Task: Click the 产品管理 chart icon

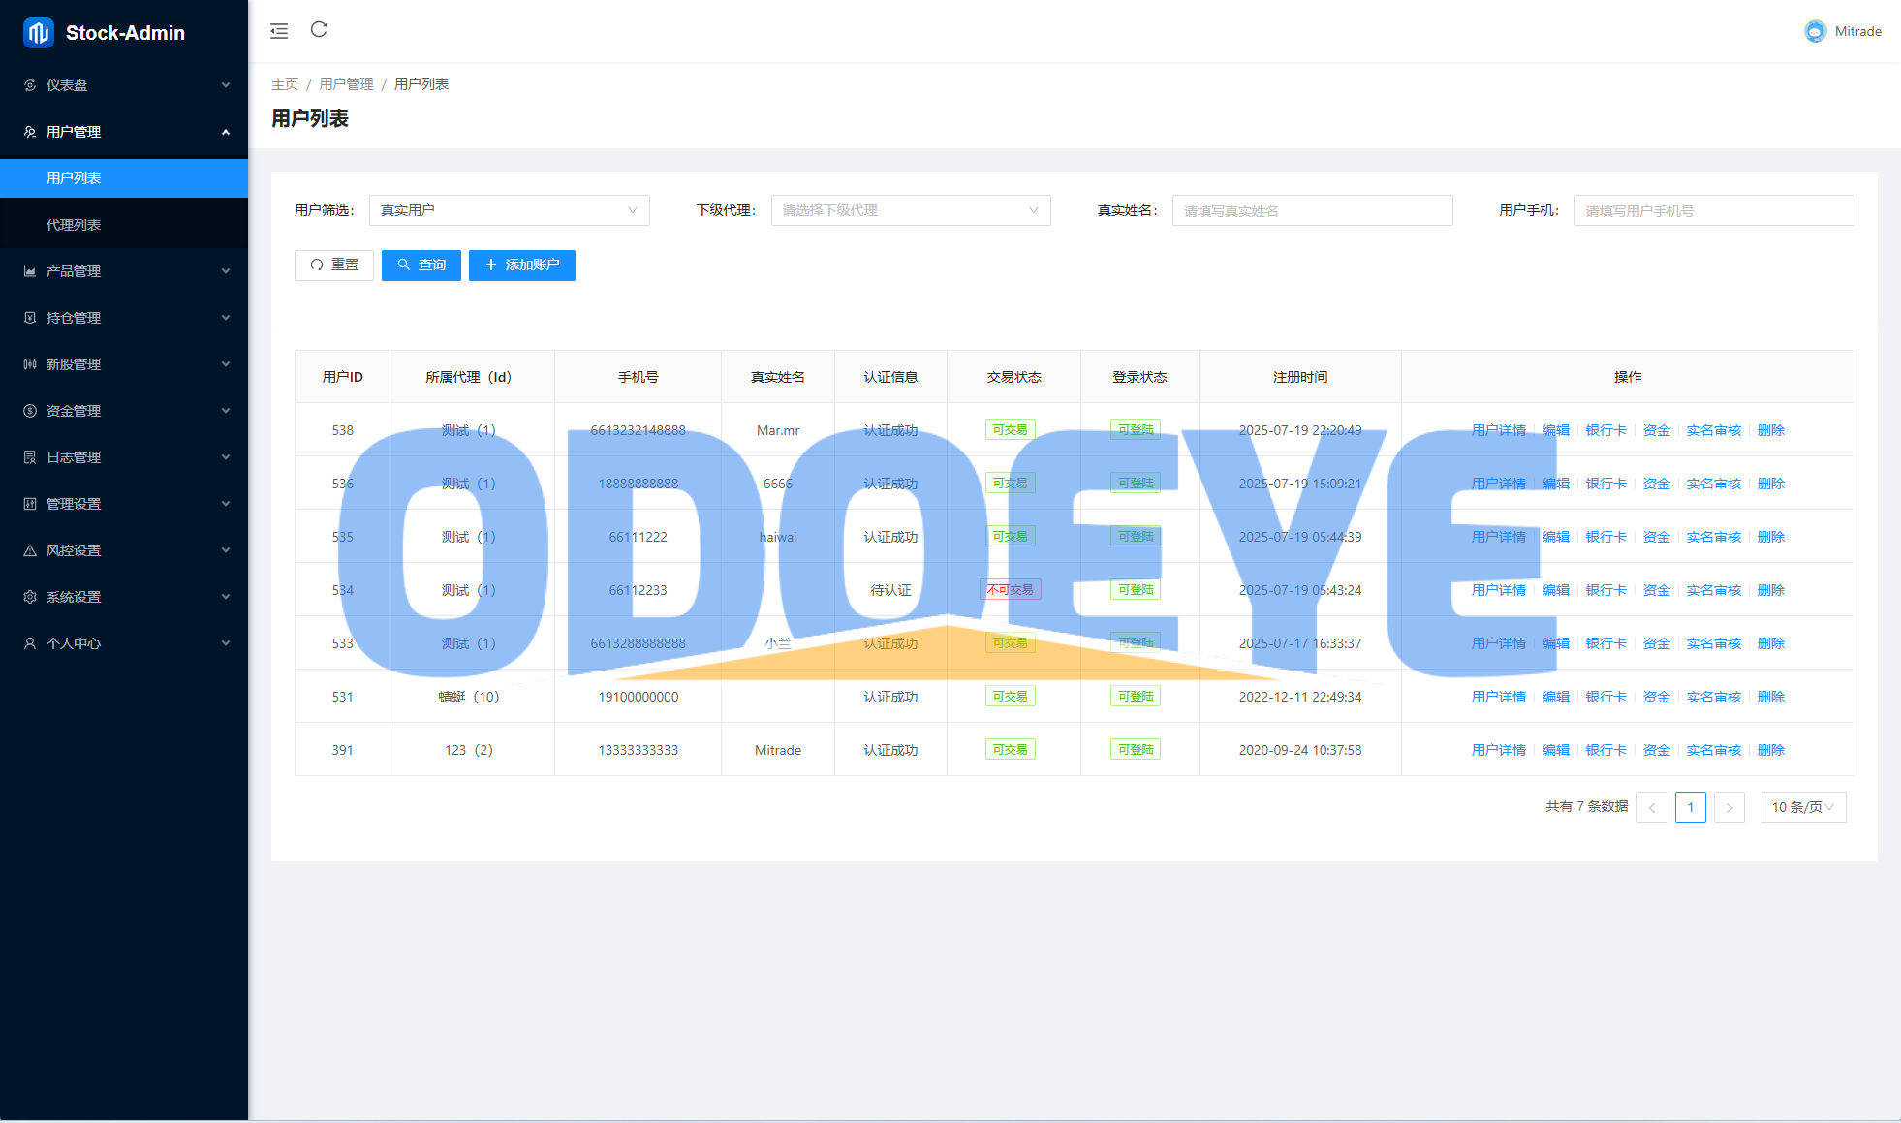Action: (30, 271)
